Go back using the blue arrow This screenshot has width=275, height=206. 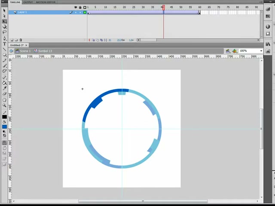pos(12,51)
